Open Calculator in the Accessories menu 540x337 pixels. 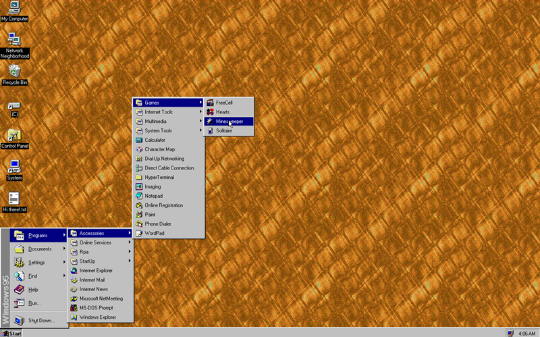tap(155, 140)
